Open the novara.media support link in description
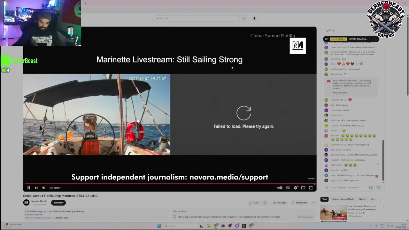Image resolution: width=409 pixels, height=230 pixels. tap(38, 218)
